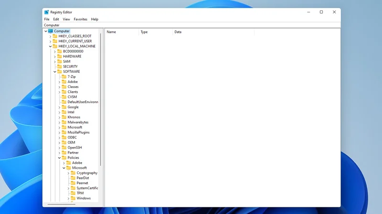This screenshot has height=214, width=382.
Task: Click the Registry Editor title bar icon
Action: pos(46,12)
